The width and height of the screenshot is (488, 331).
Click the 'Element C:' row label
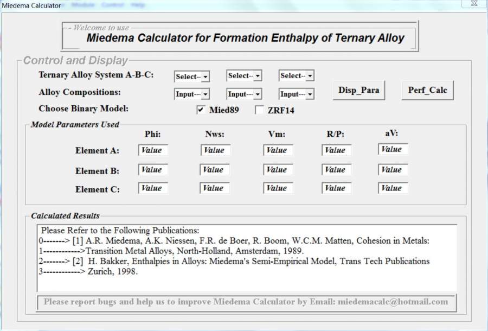[98, 189]
